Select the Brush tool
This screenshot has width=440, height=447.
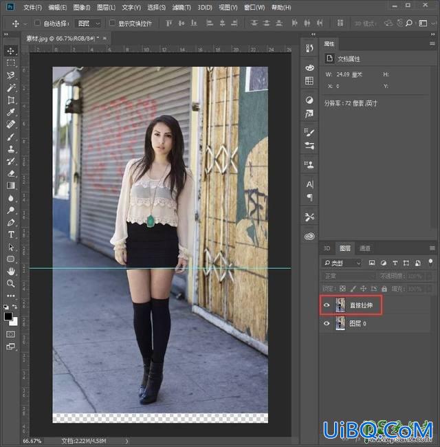[11, 137]
